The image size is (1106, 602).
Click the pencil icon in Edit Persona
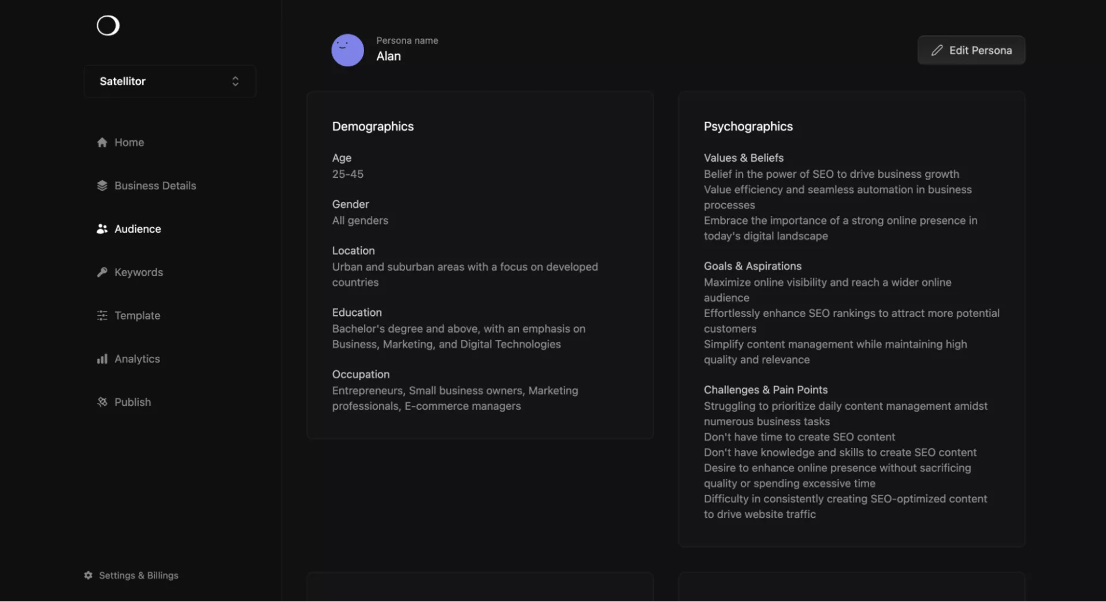[937, 51]
